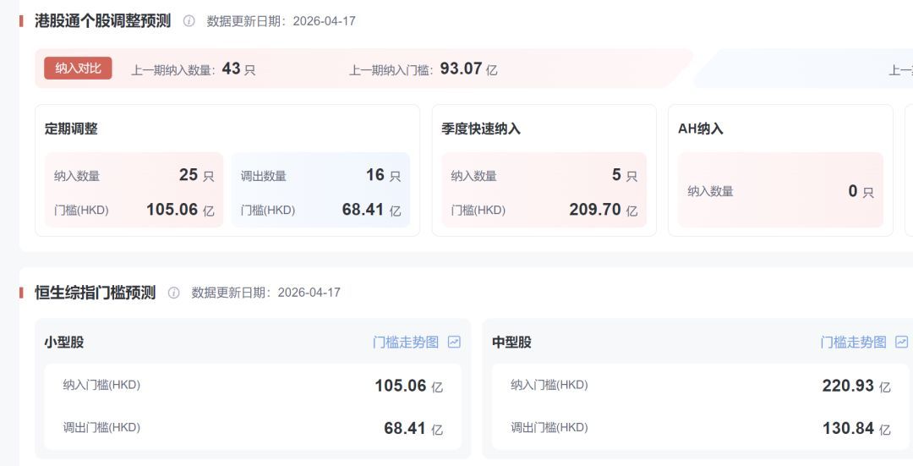Click AH纳入 纳入数量 0只 card
This screenshot has width=913, height=466.
(x=780, y=191)
